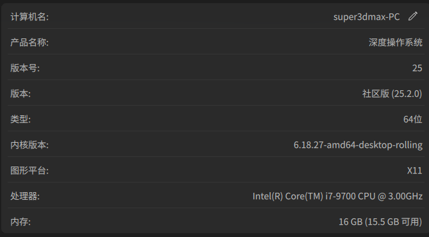429x237 pixels.
Task: Click the 计算机名 label
Action: [29, 17]
